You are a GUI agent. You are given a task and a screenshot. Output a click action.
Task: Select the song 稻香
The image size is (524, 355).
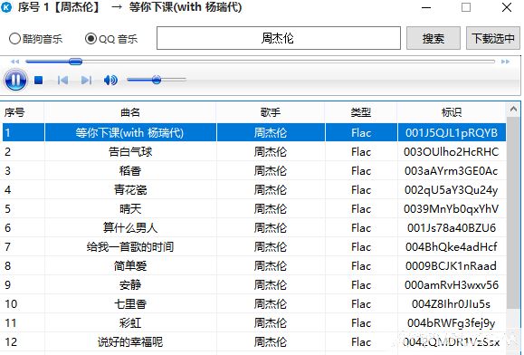coord(130,171)
